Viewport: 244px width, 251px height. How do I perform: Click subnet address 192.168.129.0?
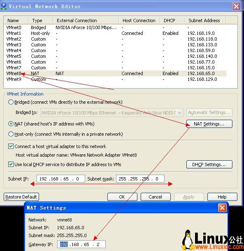click(x=202, y=79)
